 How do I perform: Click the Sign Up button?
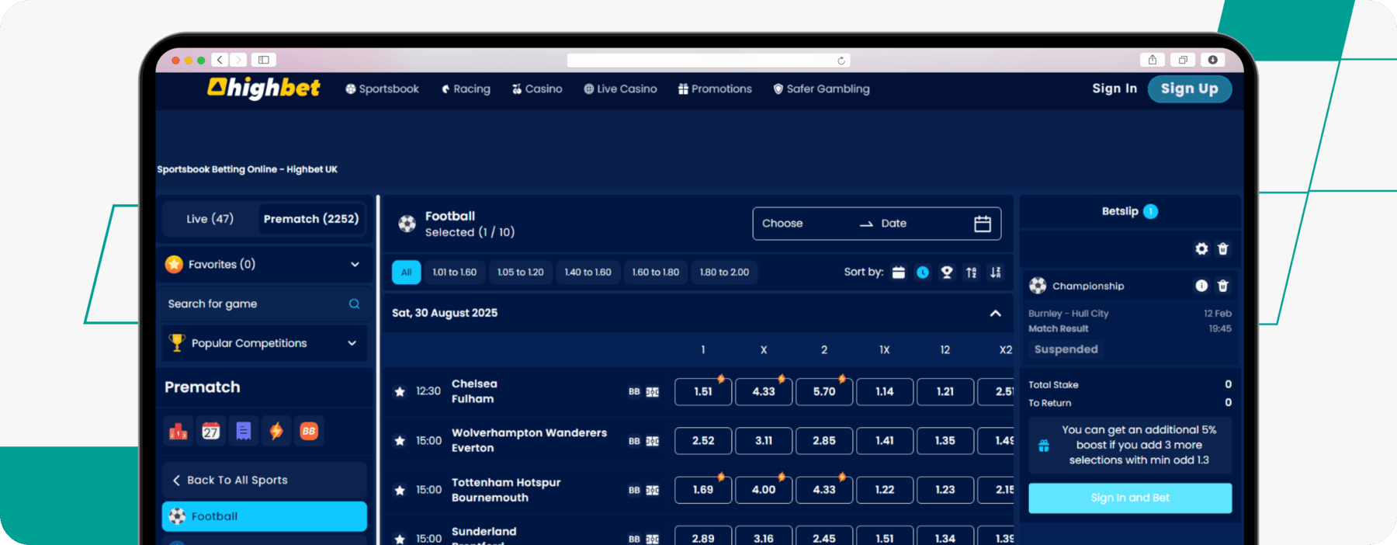tap(1190, 89)
